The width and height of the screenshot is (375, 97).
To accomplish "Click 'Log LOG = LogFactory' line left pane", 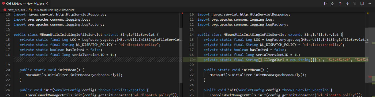I will tap(101, 40).
